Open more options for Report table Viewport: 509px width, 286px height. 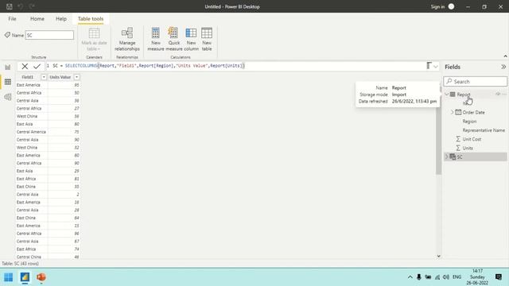tap(504, 94)
